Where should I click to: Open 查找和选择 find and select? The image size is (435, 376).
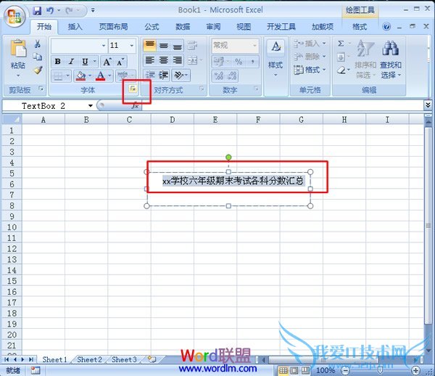pos(391,59)
